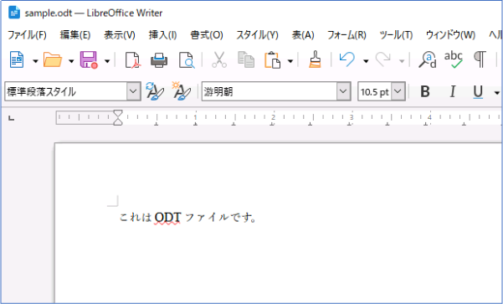Open the Undo history dropdown arrow
The image size is (503, 304).
(x=366, y=60)
